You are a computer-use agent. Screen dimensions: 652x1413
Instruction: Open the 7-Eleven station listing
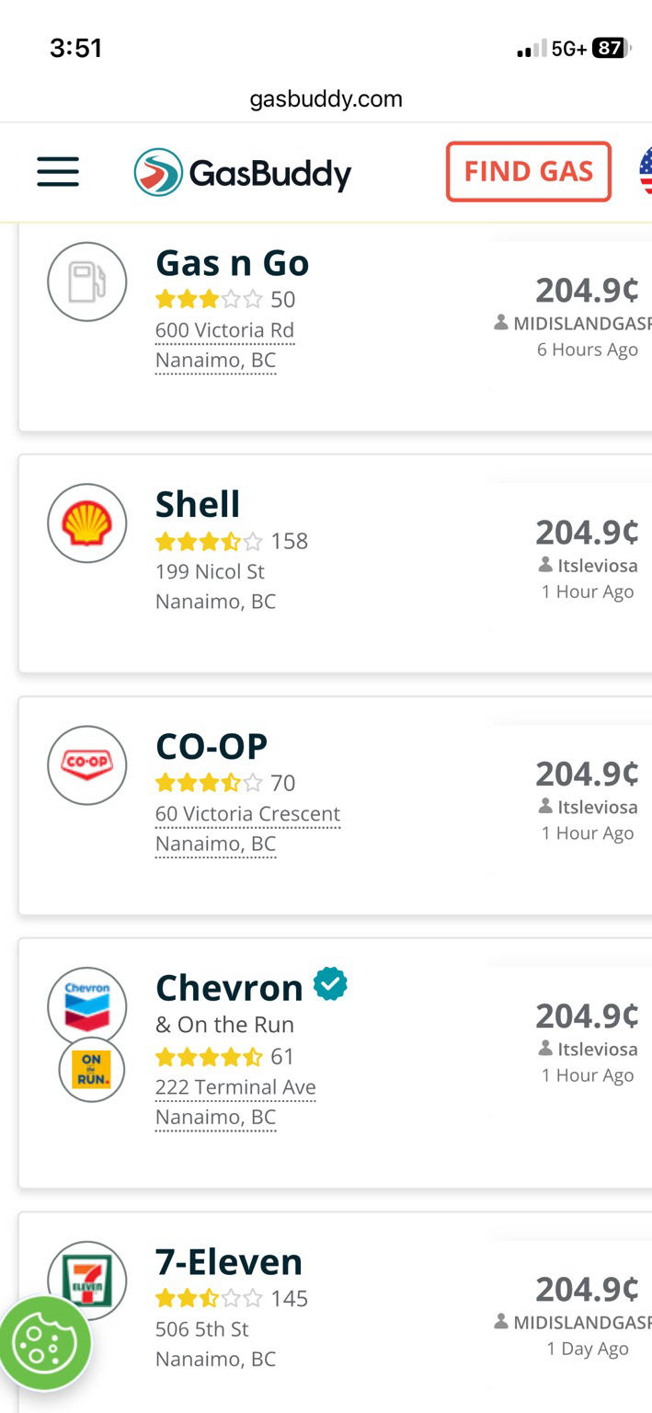coord(229,1262)
